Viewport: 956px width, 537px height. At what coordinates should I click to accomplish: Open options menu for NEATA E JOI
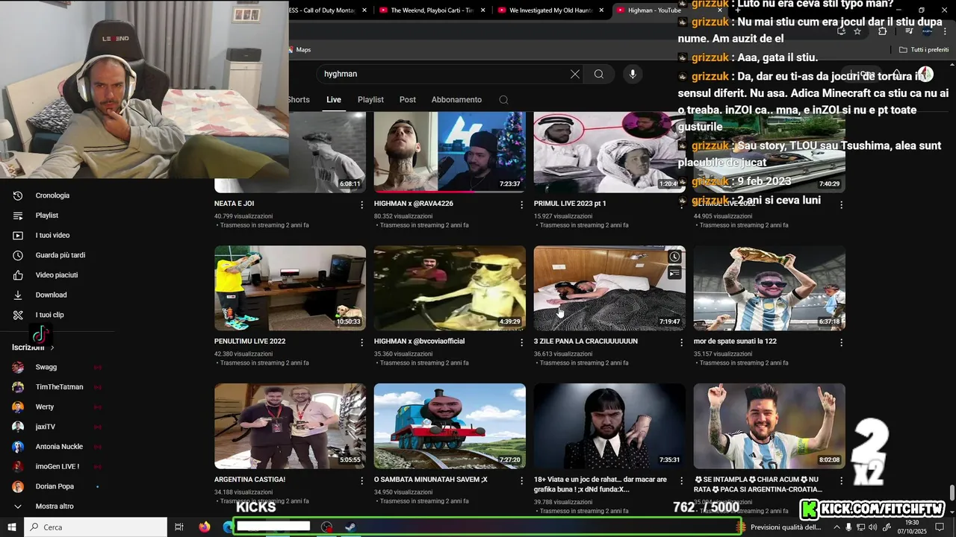pos(362,204)
